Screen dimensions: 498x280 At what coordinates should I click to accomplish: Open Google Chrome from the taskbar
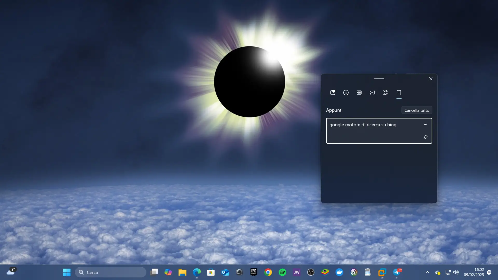(x=268, y=272)
